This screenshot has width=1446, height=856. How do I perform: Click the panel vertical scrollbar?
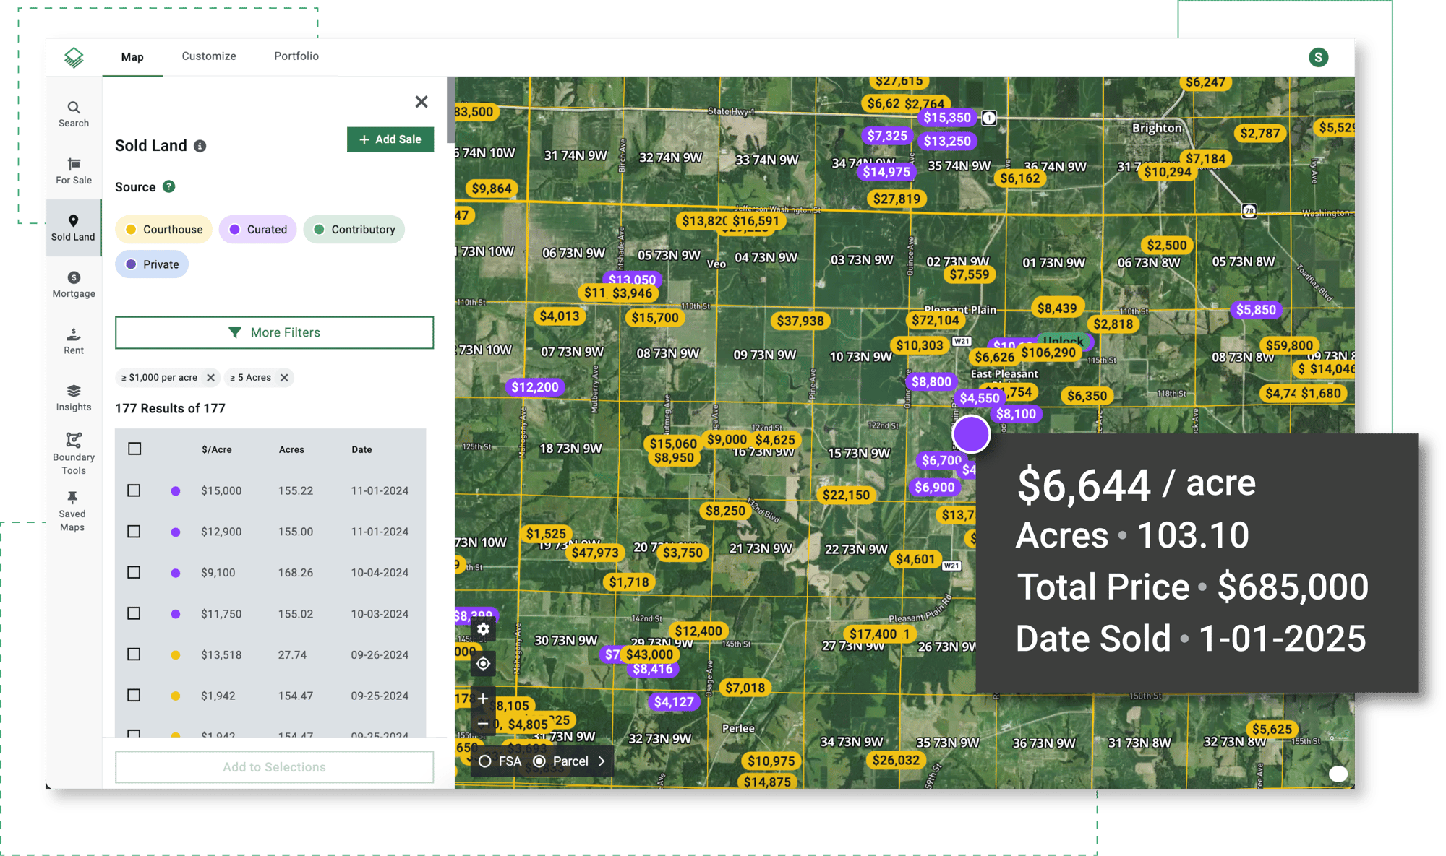tap(451, 110)
